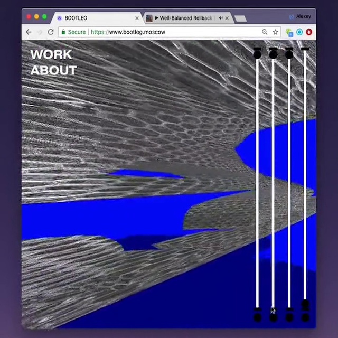The width and height of the screenshot is (338, 338).
Task: Go back to the previous page
Action: pyautogui.click(x=29, y=32)
